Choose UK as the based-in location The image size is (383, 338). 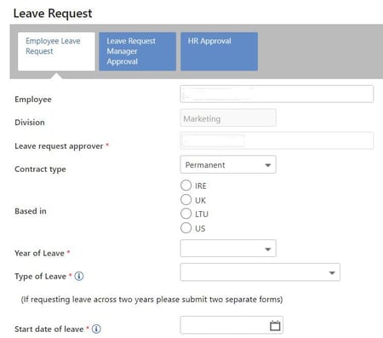coord(186,199)
